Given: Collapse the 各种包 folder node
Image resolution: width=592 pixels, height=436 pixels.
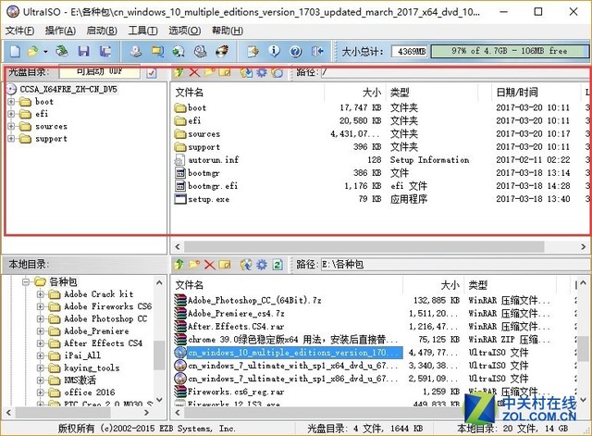Looking at the screenshot, I should click(26, 281).
